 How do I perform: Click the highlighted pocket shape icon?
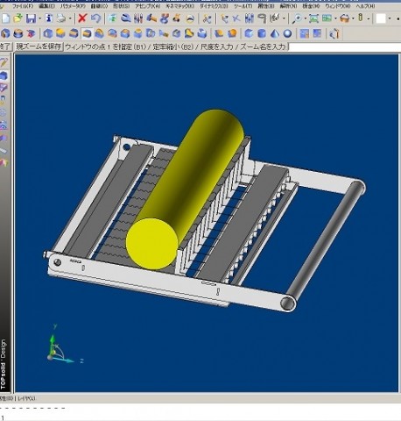point(87,33)
